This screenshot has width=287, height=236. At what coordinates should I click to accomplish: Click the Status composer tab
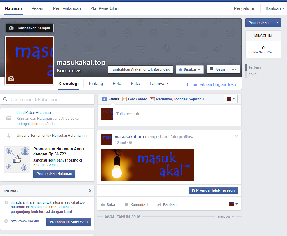(111, 99)
